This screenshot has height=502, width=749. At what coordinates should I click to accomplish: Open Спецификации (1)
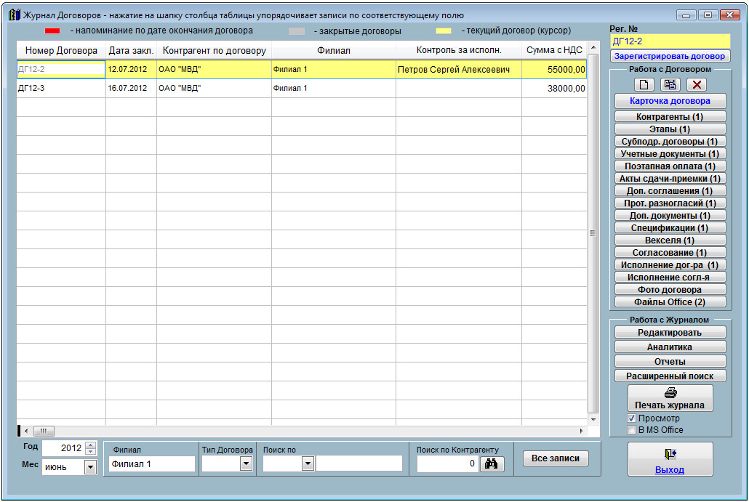tap(670, 228)
